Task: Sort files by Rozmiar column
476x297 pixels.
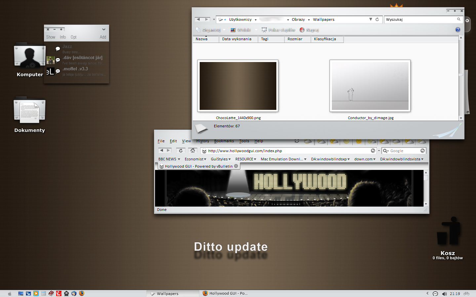Action: click(297, 39)
